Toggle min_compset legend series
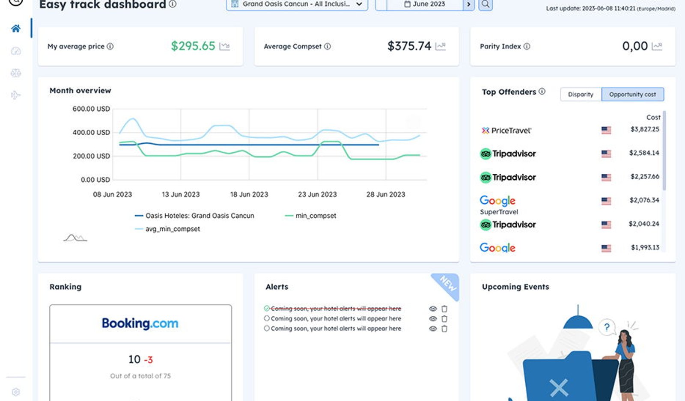The image size is (685, 401). coord(310,216)
